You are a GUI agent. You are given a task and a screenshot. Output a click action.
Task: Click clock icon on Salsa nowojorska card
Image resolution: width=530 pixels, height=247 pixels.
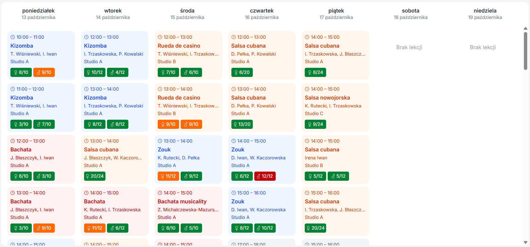pos(307,89)
